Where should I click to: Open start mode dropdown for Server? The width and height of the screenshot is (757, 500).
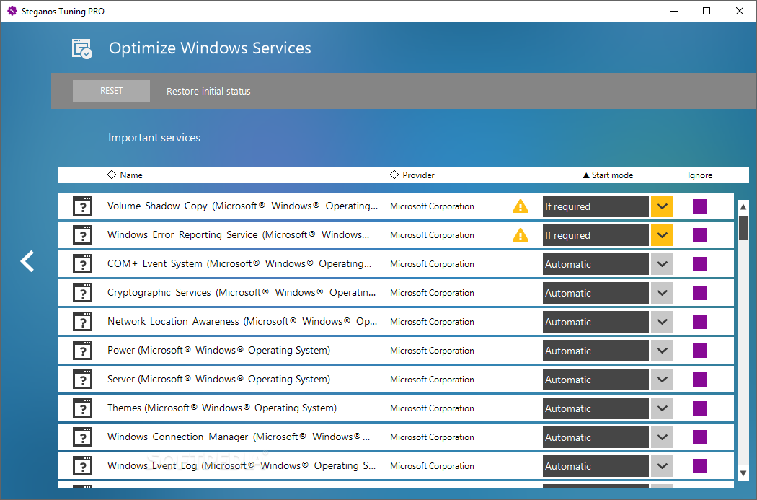click(662, 380)
